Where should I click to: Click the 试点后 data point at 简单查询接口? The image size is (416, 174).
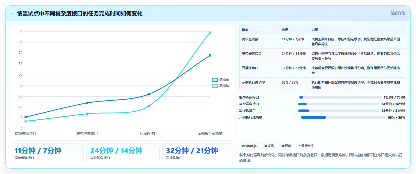tap(26, 121)
